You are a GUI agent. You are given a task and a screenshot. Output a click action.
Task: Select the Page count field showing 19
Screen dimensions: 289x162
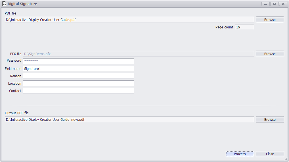pyautogui.click(x=244, y=27)
